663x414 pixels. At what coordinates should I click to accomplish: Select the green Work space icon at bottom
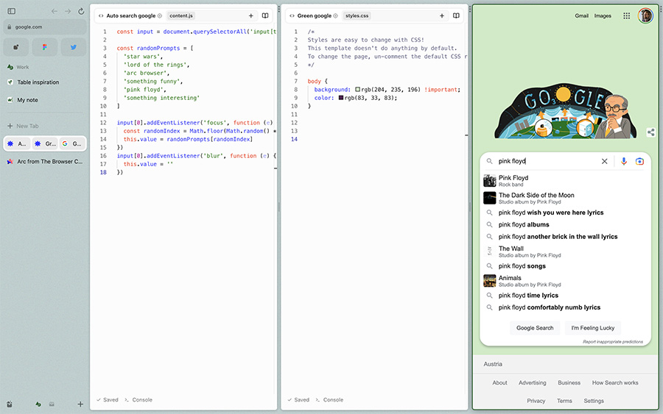coord(38,404)
